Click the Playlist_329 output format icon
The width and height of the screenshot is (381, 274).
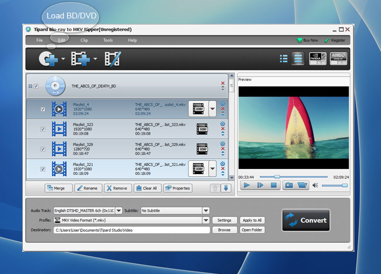tap(202, 149)
